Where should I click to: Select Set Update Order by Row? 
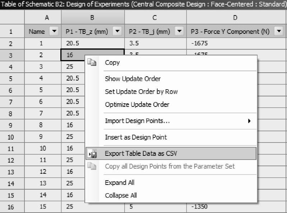[141, 92]
